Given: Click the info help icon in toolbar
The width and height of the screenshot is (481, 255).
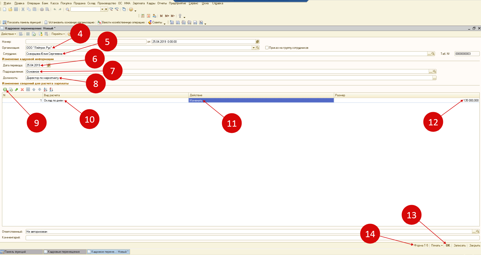Looking at the screenshot, I should [131, 9].
